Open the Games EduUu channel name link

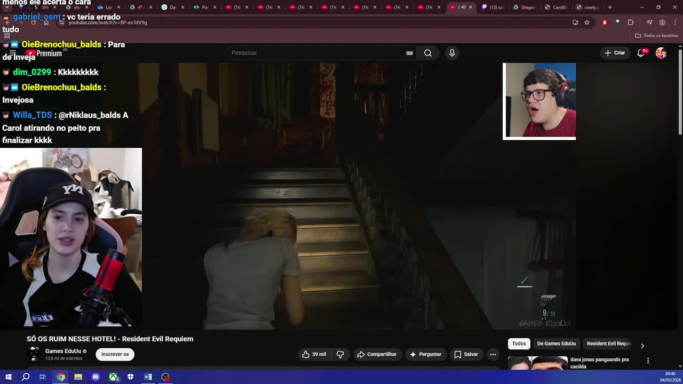click(x=63, y=351)
